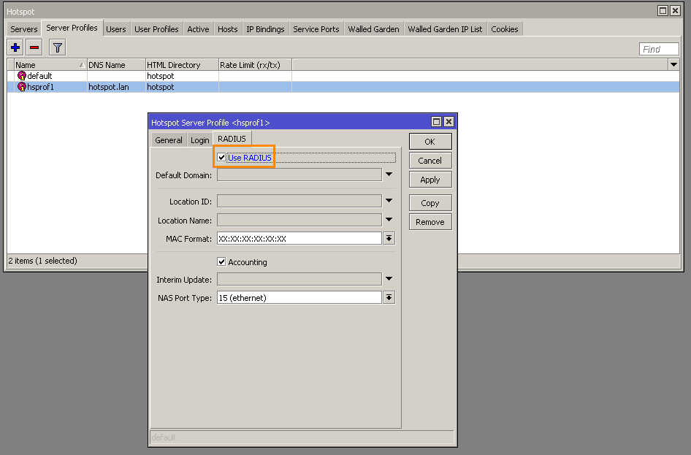Click the hsprof1 profile icon in list
The width and height of the screenshot is (691, 455).
22,87
